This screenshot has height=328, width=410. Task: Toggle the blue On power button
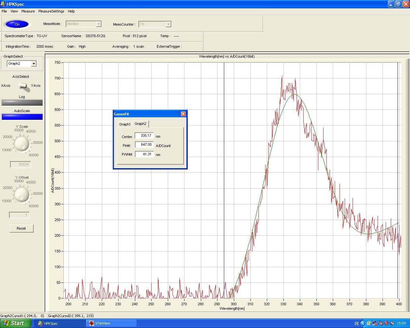click(x=17, y=24)
